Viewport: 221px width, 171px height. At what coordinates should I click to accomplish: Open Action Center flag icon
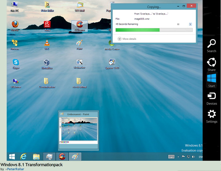(183, 156)
